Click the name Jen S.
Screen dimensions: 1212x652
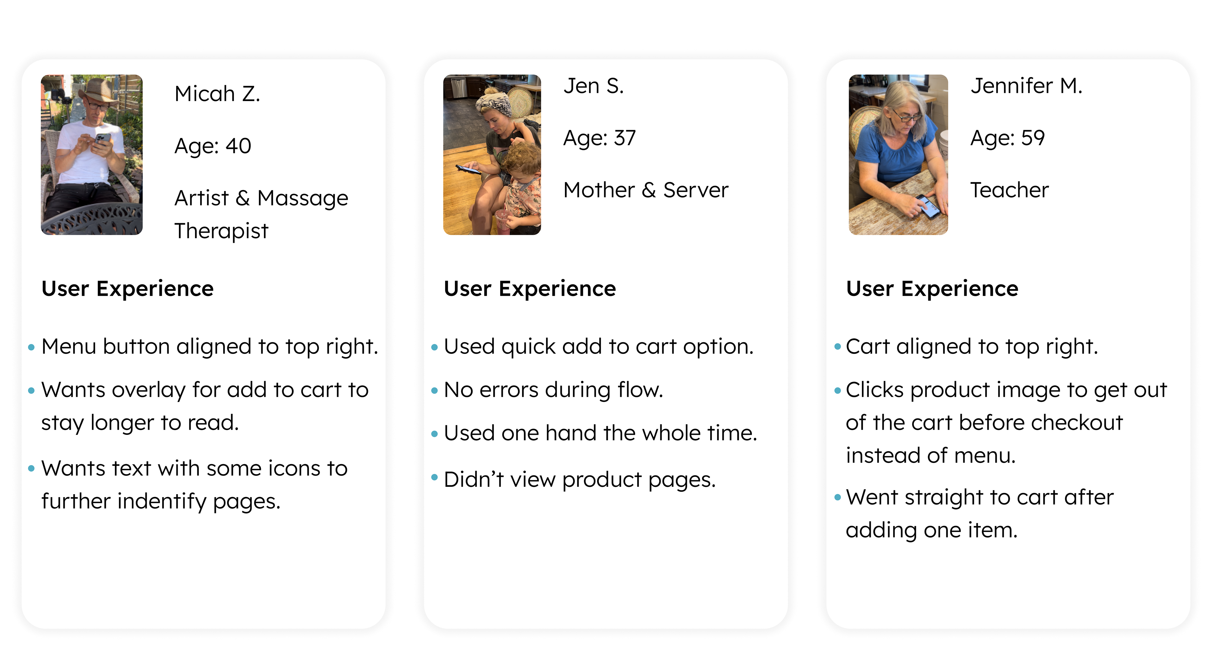pyautogui.click(x=593, y=86)
